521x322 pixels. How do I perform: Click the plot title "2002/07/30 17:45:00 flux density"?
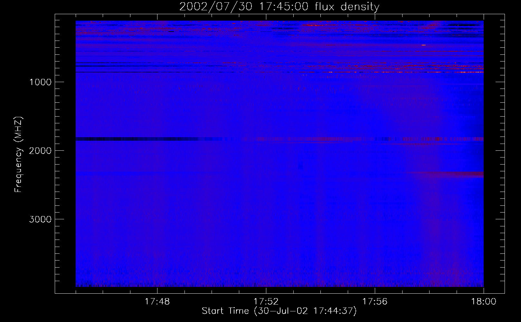279,7
